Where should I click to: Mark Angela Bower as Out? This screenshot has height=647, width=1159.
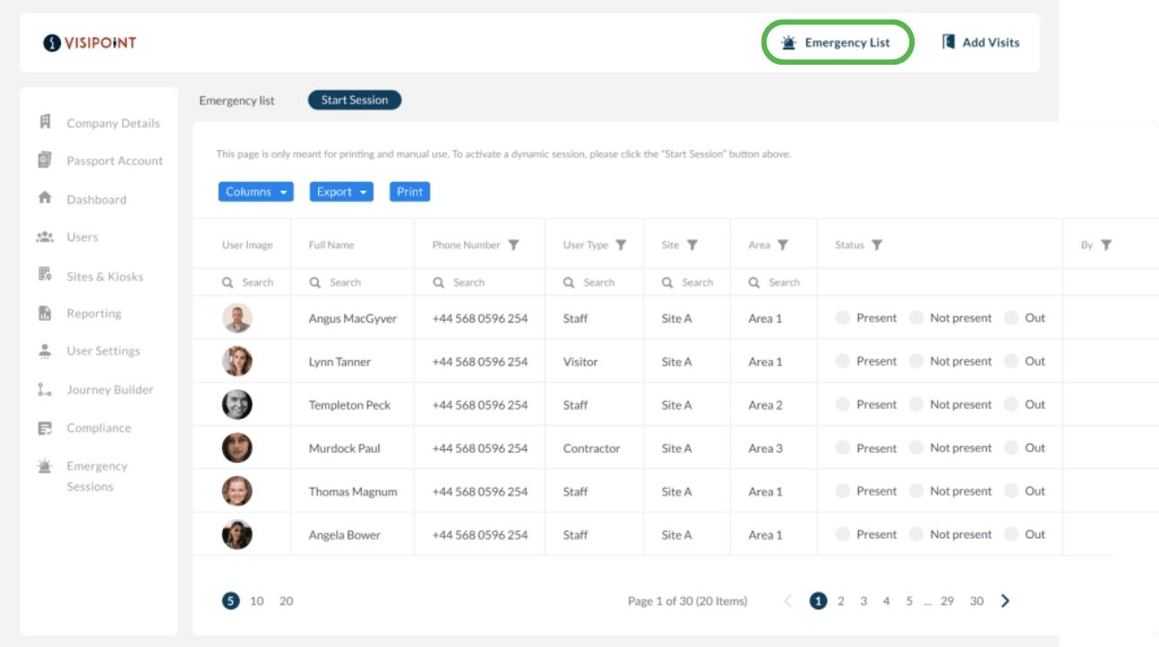(x=1012, y=535)
